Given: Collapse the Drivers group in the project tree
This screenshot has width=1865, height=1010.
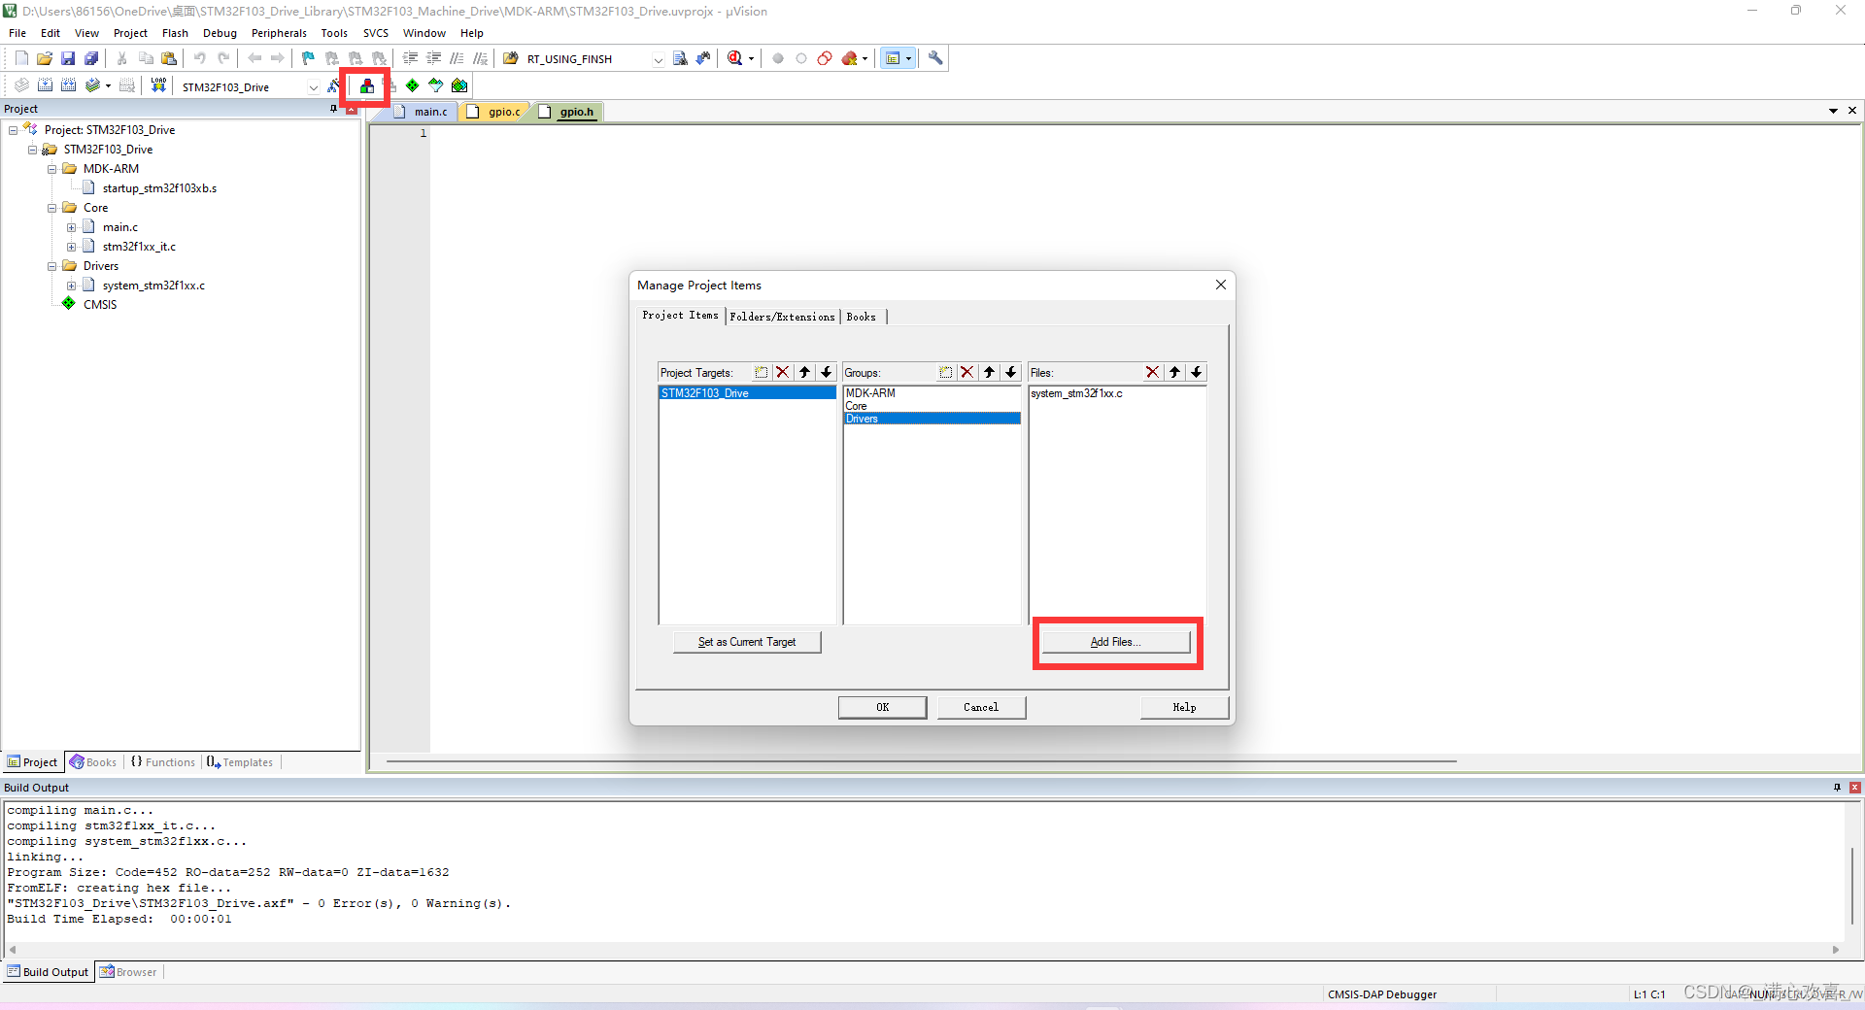Looking at the screenshot, I should (x=52, y=266).
